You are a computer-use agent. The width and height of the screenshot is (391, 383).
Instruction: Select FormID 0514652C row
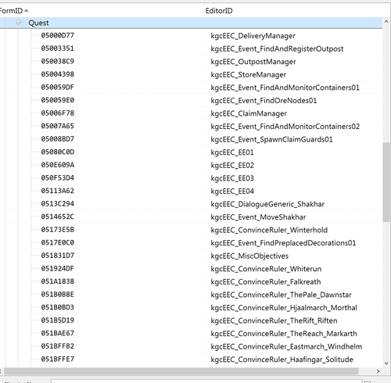click(x=191, y=217)
